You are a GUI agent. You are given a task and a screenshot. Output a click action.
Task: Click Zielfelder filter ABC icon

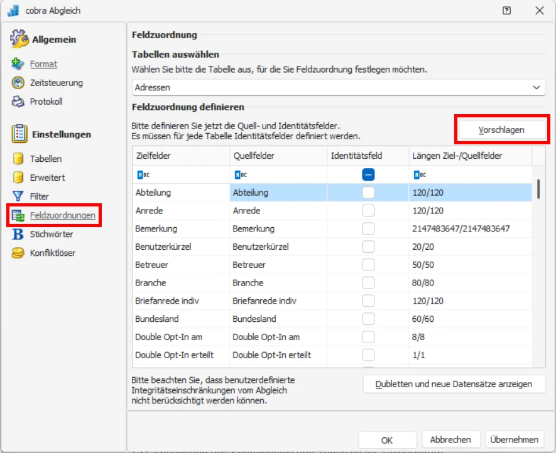click(x=143, y=174)
